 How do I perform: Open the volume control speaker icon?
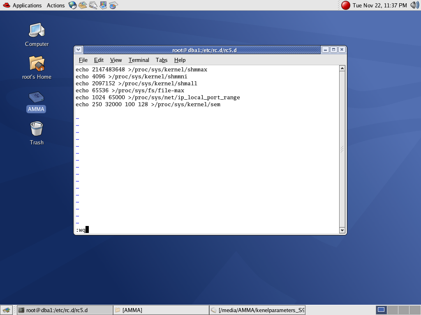pyautogui.click(x=414, y=5)
